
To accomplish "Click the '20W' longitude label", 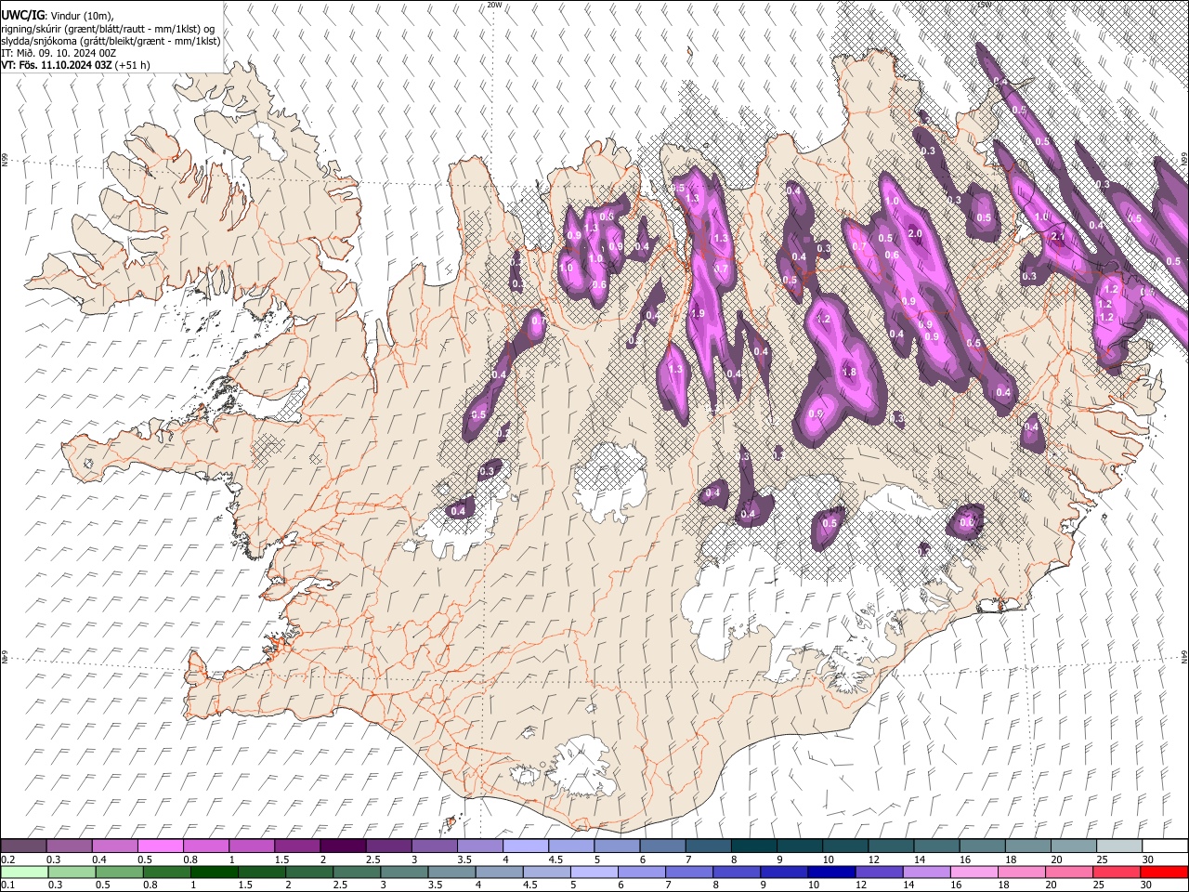I will (494, 5).
